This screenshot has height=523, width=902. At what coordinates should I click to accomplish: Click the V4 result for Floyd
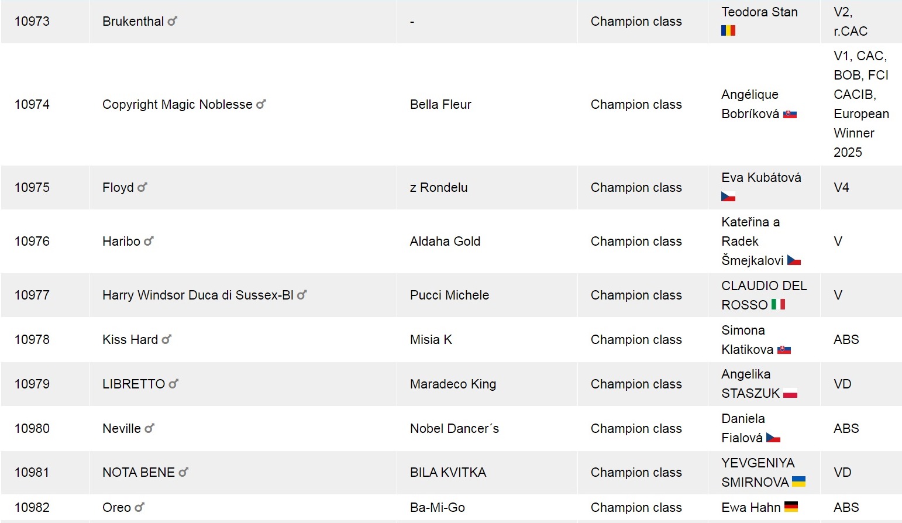coord(841,187)
